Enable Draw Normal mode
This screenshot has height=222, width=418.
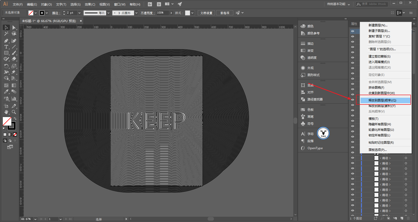[5, 141]
